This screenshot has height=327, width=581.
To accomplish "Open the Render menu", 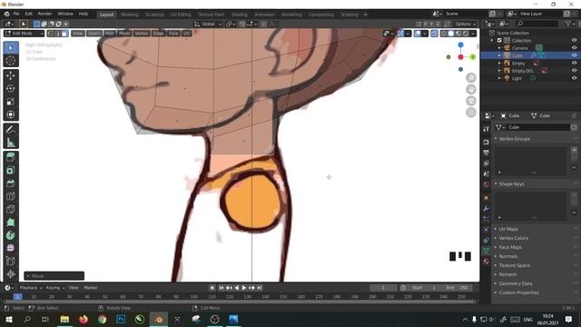I will point(44,14).
